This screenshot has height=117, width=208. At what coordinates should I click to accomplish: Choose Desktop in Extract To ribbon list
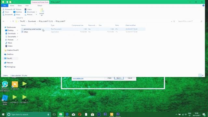(18, 12)
